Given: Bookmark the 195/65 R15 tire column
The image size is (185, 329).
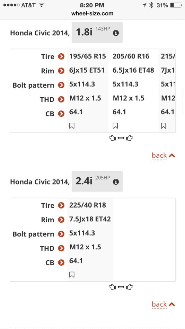Looking at the screenshot, I should (72, 126).
